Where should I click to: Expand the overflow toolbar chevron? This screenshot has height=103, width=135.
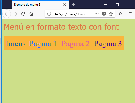click(x=120, y=14)
